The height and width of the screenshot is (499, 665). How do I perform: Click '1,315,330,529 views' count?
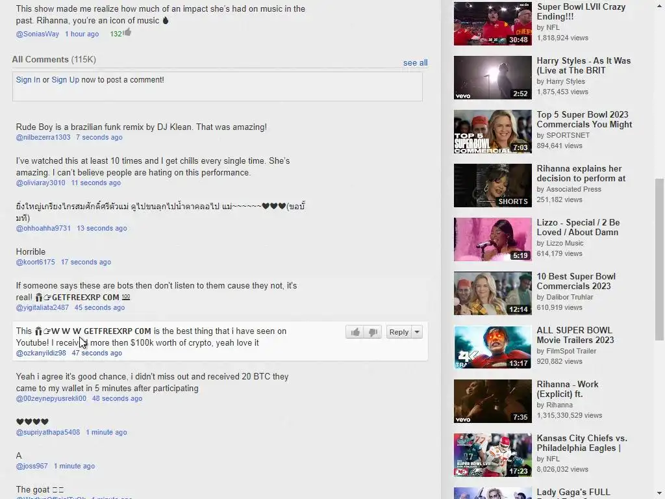point(569,415)
